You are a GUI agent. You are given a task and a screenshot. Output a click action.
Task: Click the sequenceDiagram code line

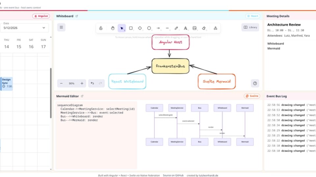point(70,105)
